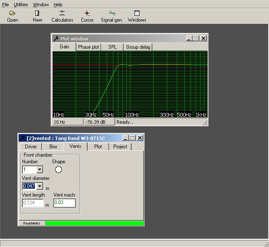Open the File menu
This screenshot has height=247, width=269.
click(5, 5)
